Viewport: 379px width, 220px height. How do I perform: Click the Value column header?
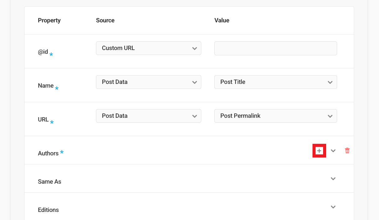tap(221, 20)
